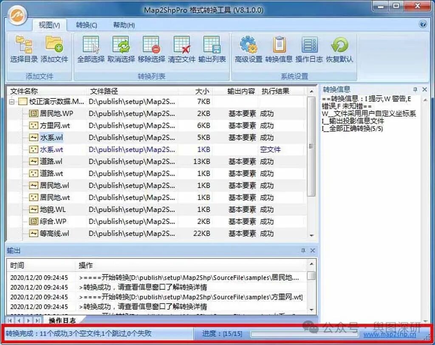Viewport: 435px width, 345px height.
Task: Select the 地貌.WL file row
Action: tap(157, 210)
